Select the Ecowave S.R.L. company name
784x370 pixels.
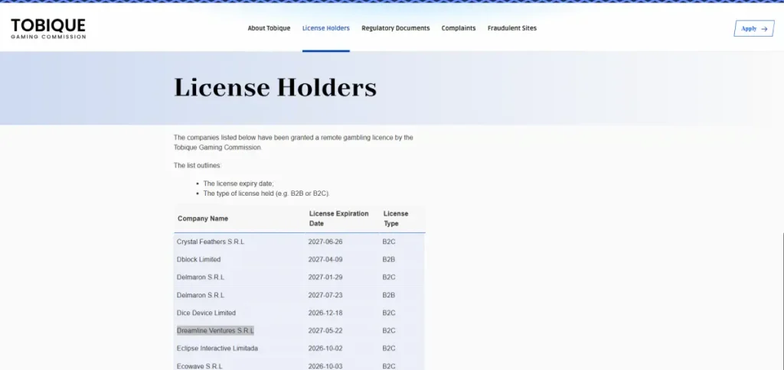(x=200, y=366)
